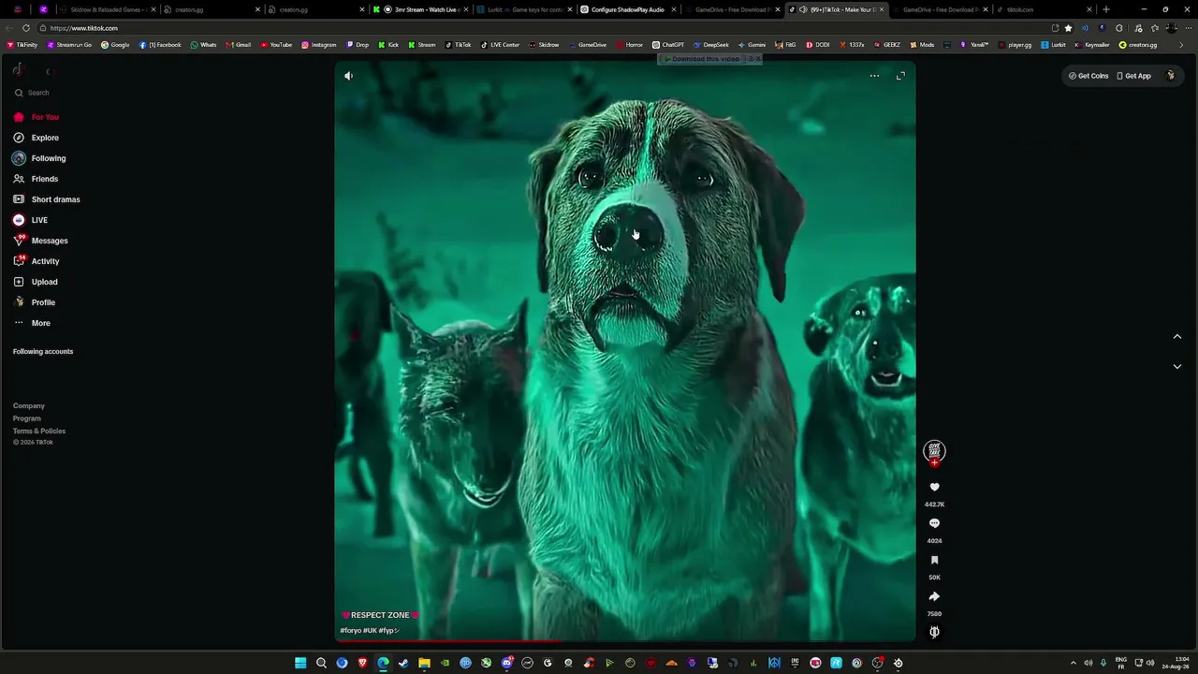The width and height of the screenshot is (1198, 674).
Task: Show more bookmarks with the overflow chevron
Action: coord(1181,45)
